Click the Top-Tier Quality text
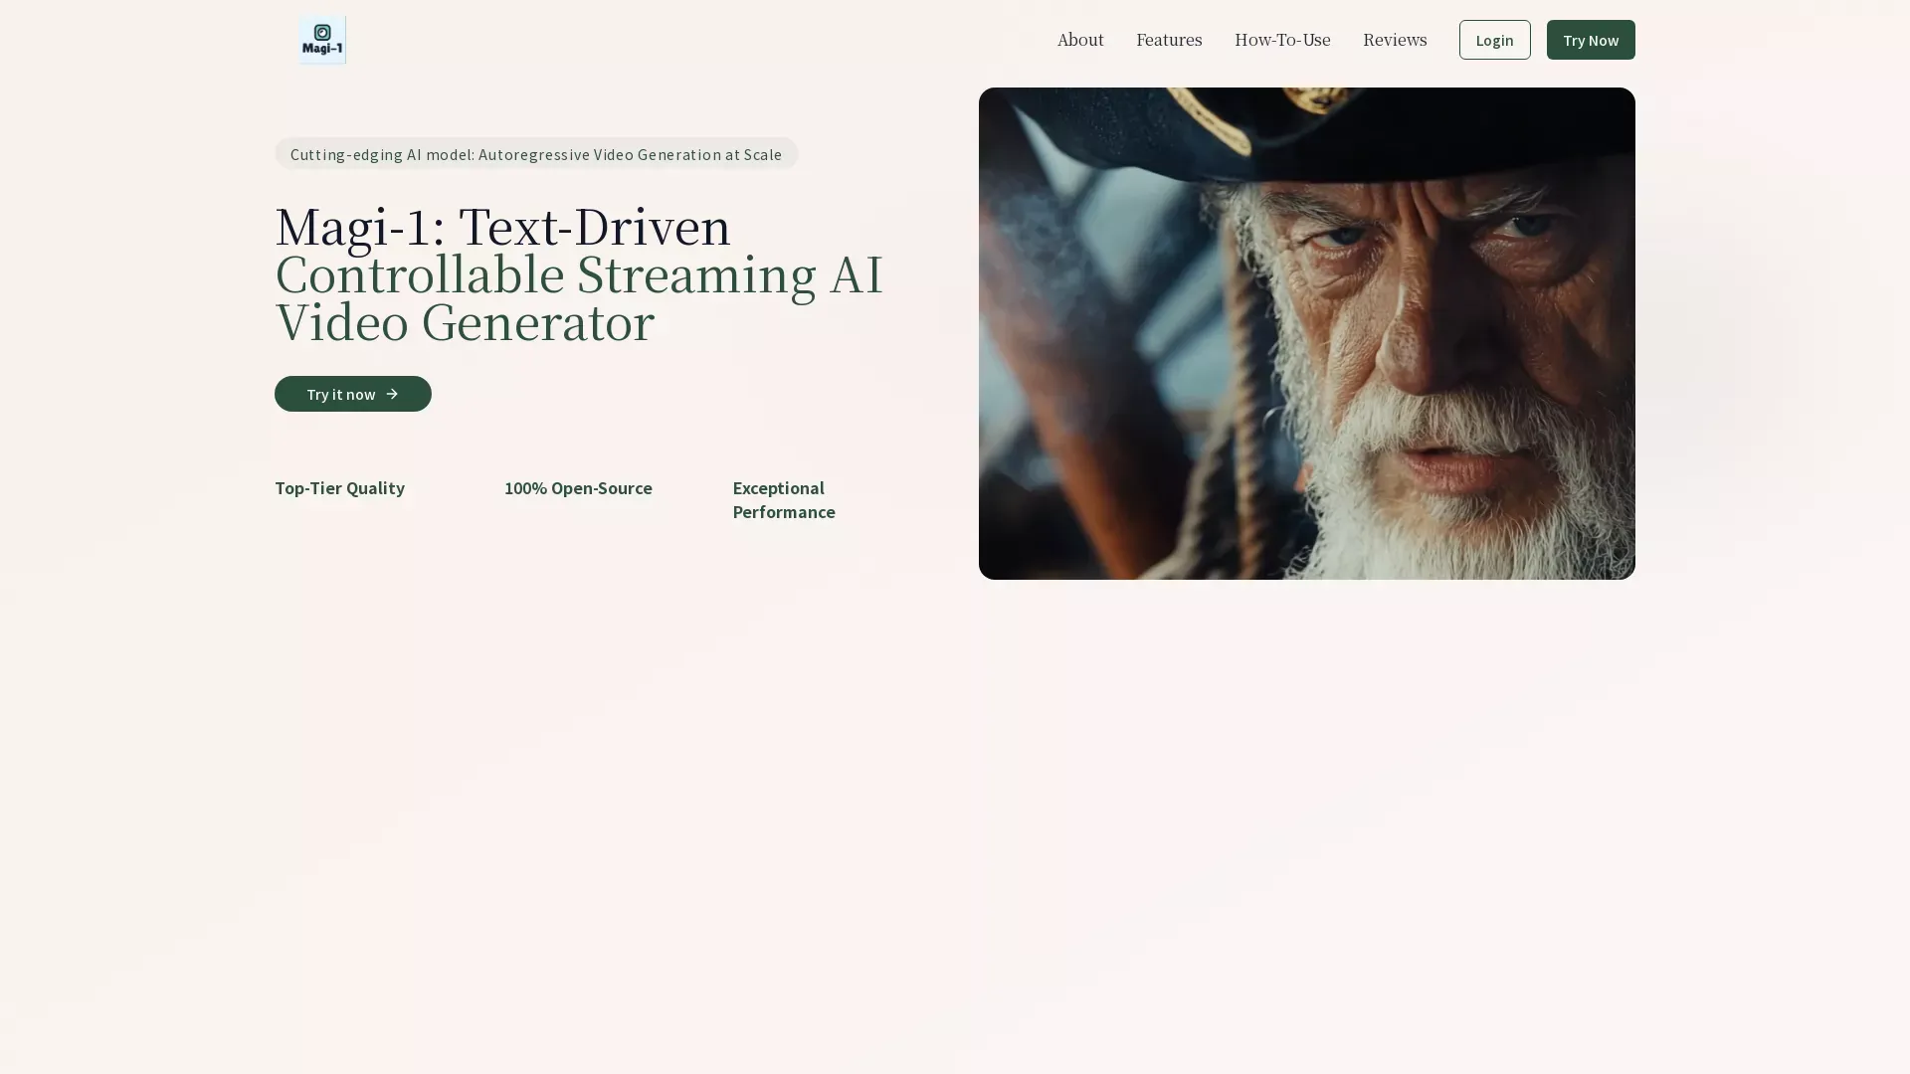This screenshot has width=1910, height=1074. tap(339, 488)
